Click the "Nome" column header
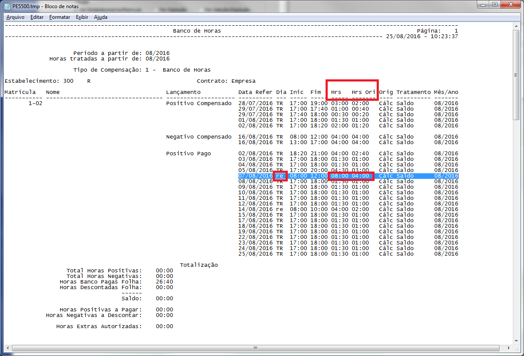 tap(53, 92)
